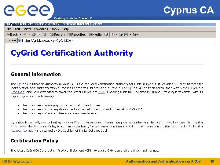Click the last toolbar icon with dropdown
Image resolution: width=220 pixels, height=165 pixels.
point(136,35)
